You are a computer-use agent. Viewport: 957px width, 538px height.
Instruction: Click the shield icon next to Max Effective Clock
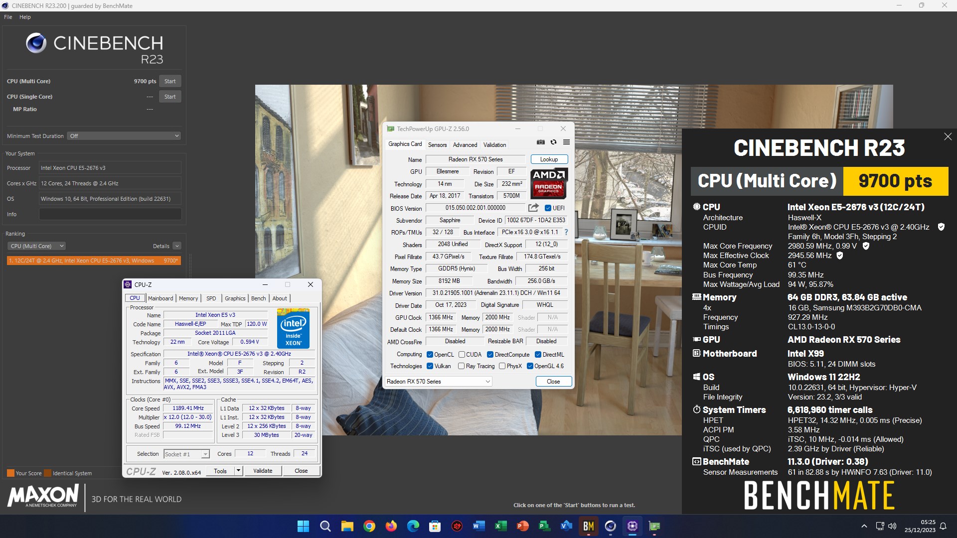coord(839,256)
